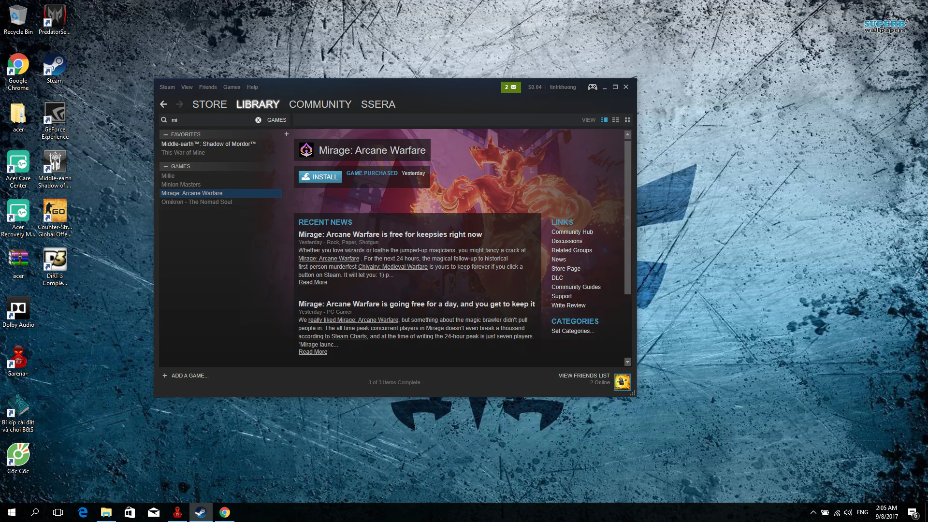928x522 pixels.
Task: Go back with the left arrow
Action: (164, 104)
